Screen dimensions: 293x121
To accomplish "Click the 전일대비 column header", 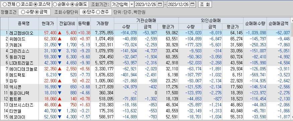I will pyautogui.click(x=67, y=23).
